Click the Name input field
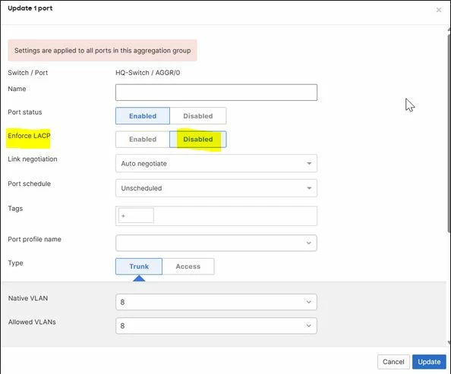This screenshot has width=451, height=374. point(216,93)
